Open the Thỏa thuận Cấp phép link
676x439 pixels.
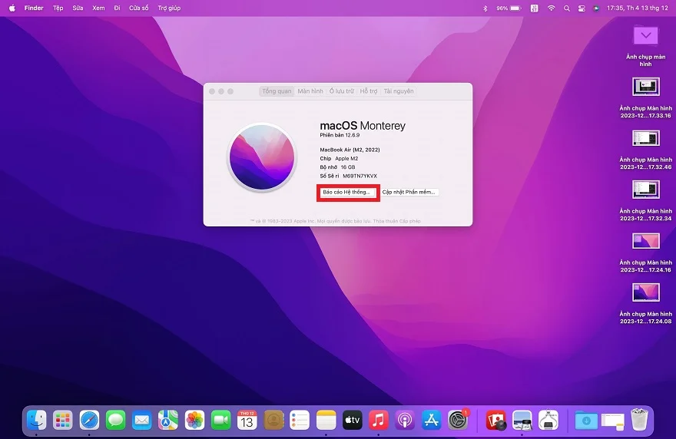(396, 221)
